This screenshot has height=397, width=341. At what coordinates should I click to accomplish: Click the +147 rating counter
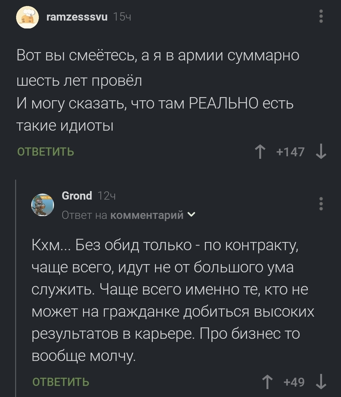point(290,152)
